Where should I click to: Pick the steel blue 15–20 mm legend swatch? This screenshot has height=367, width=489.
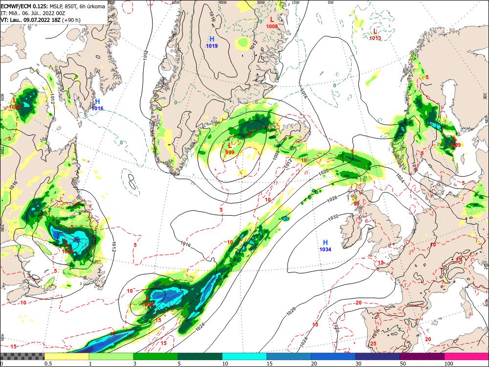[289, 356]
